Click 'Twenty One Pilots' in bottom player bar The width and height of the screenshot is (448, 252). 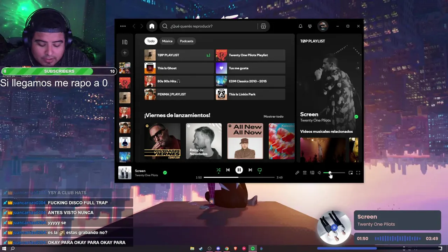(x=146, y=175)
